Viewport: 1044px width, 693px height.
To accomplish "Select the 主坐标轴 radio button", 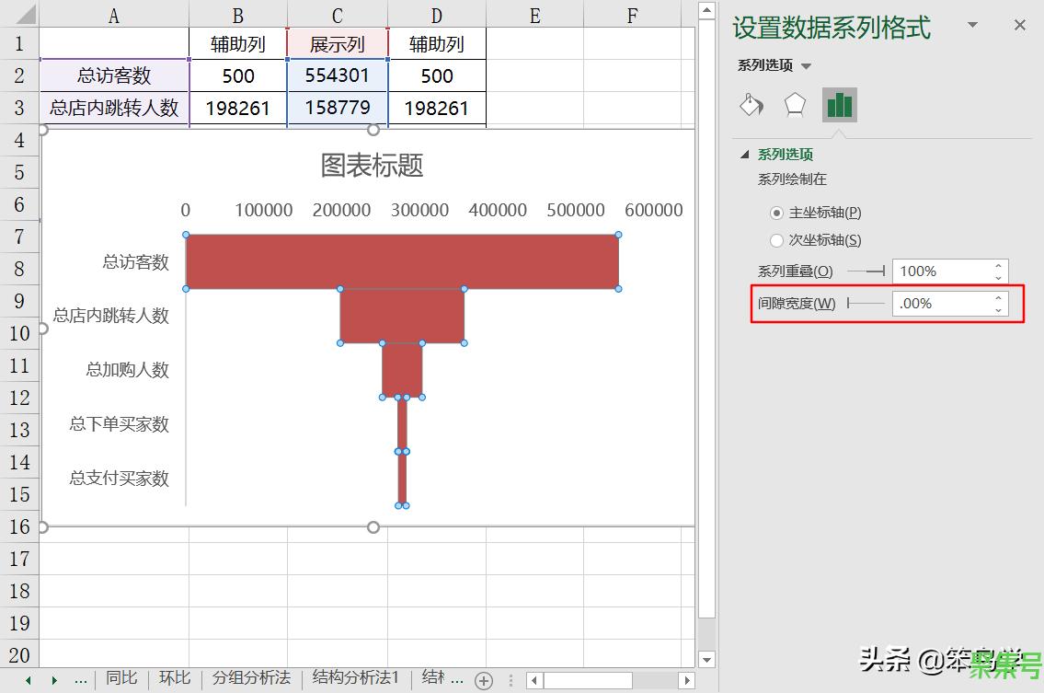I will point(776,213).
